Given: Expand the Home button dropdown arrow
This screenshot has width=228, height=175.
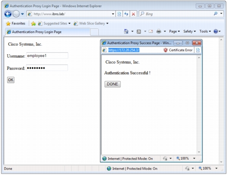Looking at the screenshot, I should (133, 31).
